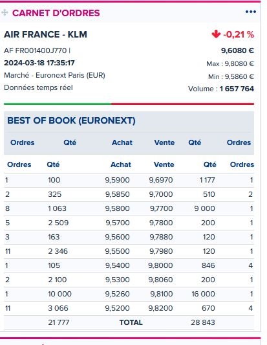The image size is (267, 345).
Task: Click the move handle beside Carnet d'ordres
Action: click(x=5, y=12)
